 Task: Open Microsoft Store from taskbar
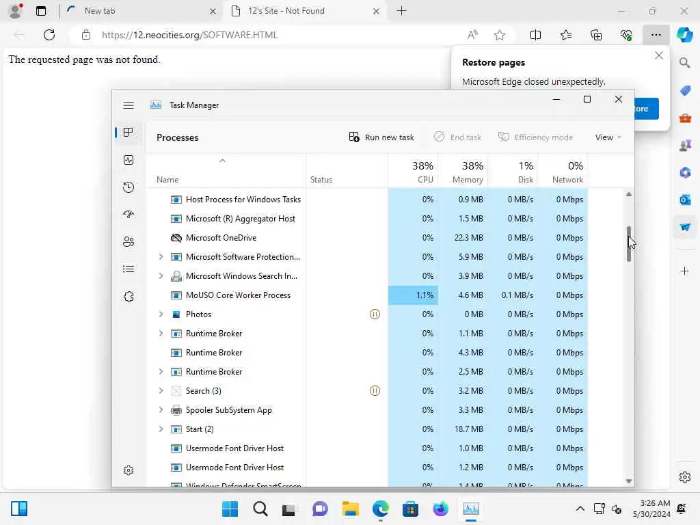[410, 509]
